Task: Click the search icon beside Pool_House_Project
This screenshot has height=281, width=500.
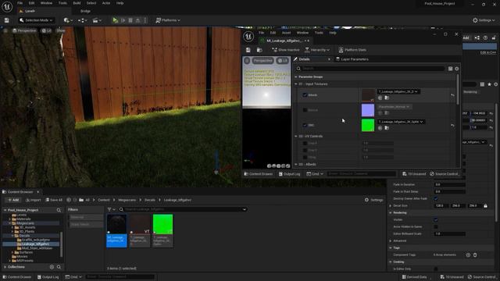Action: (x=59, y=210)
